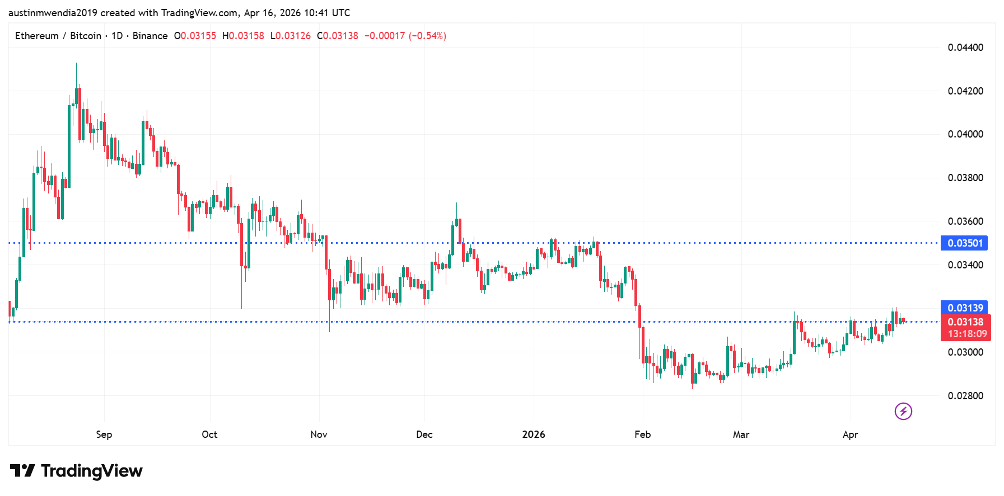1004x496 pixels.
Task: Click the Binance exchange name
Action: (150, 36)
